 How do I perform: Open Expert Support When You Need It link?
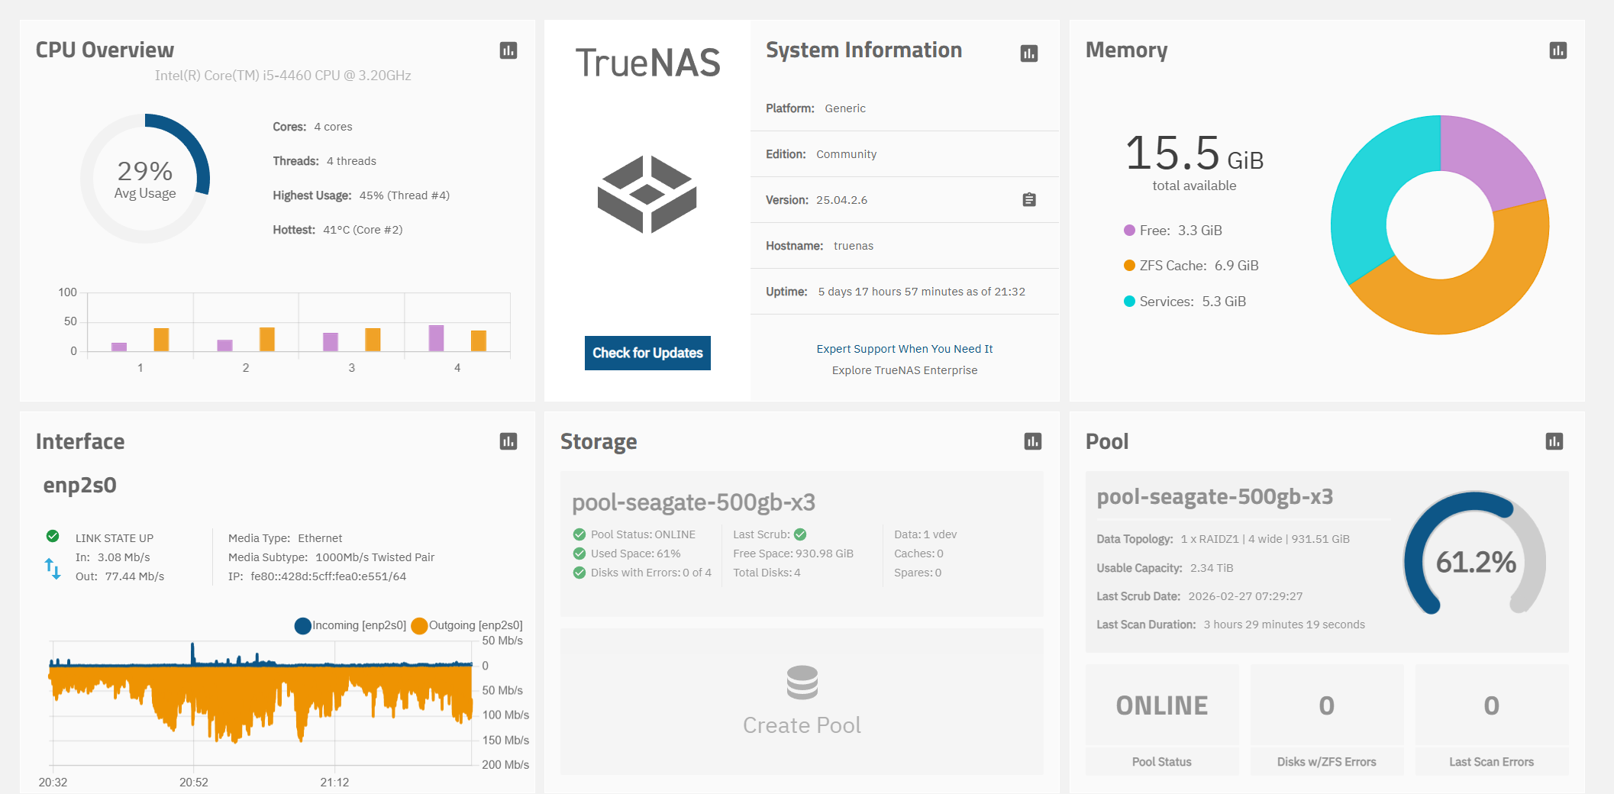pyautogui.click(x=905, y=349)
